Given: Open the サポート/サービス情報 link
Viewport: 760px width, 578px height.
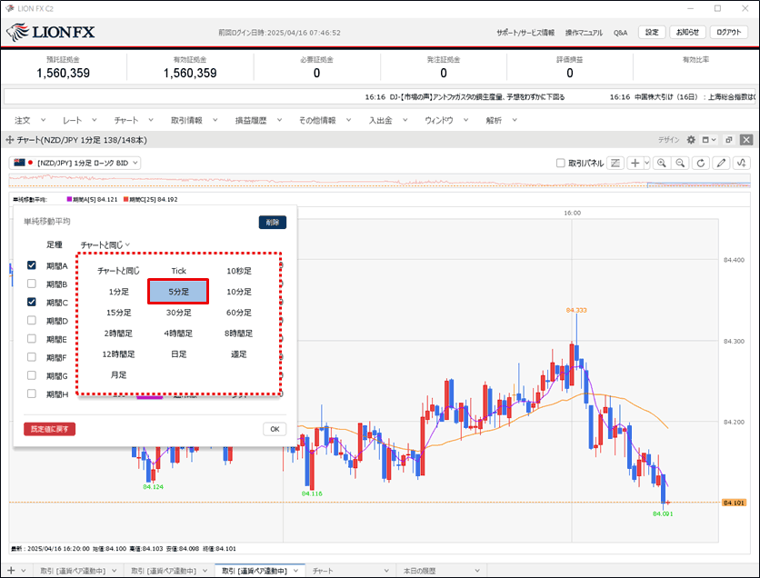Looking at the screenshot, I should (x=525, y=33).
